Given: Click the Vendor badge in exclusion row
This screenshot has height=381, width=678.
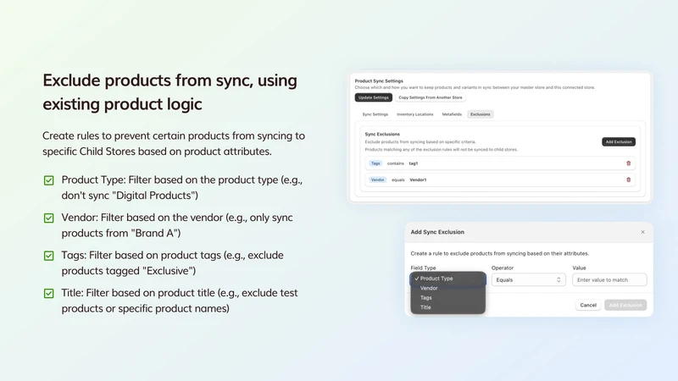Looking at the screenshot, I should click(377, 179).
